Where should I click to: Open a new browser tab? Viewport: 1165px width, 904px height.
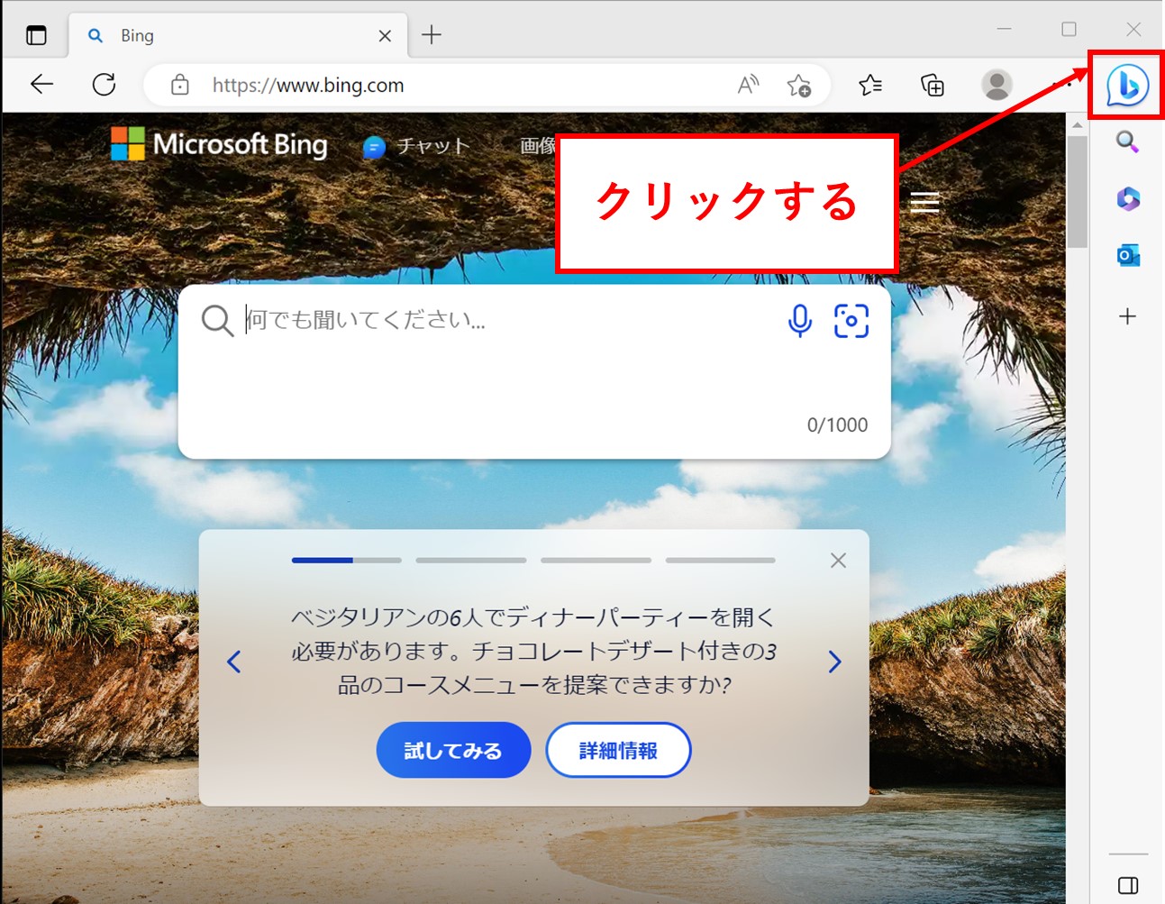[432, 35]
